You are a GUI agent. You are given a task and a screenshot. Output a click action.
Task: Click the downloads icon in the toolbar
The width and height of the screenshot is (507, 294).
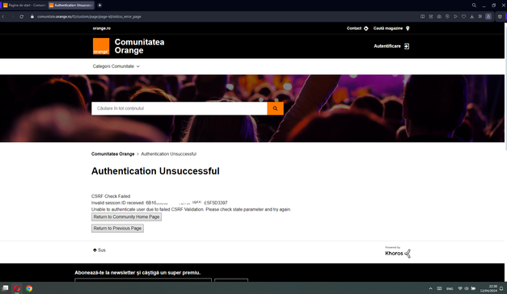471,16
